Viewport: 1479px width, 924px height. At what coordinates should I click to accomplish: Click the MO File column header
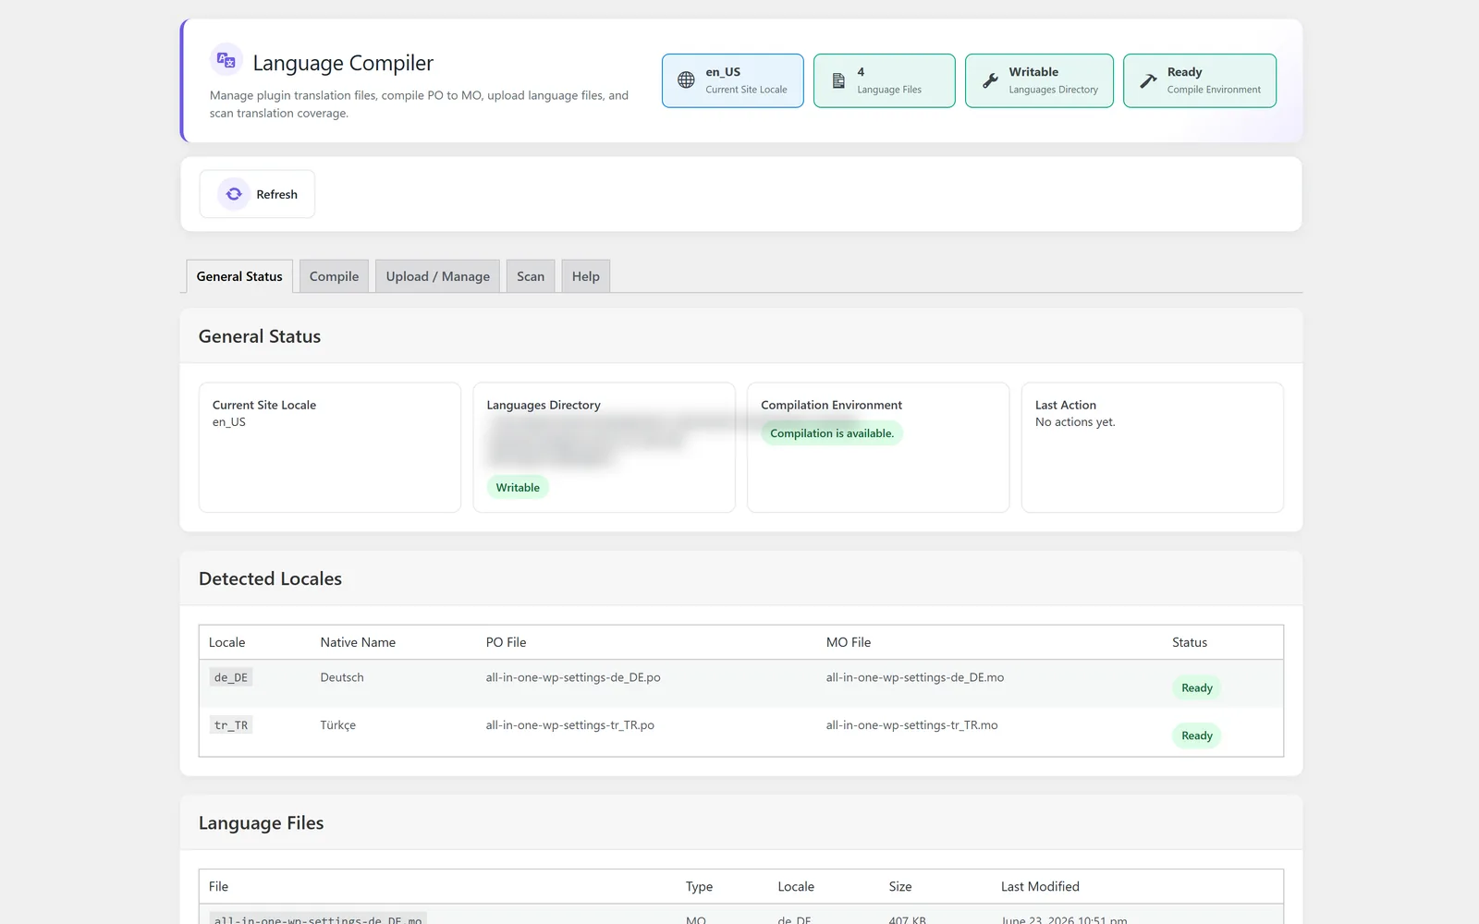pyautogui.click(x=849, y=642)
